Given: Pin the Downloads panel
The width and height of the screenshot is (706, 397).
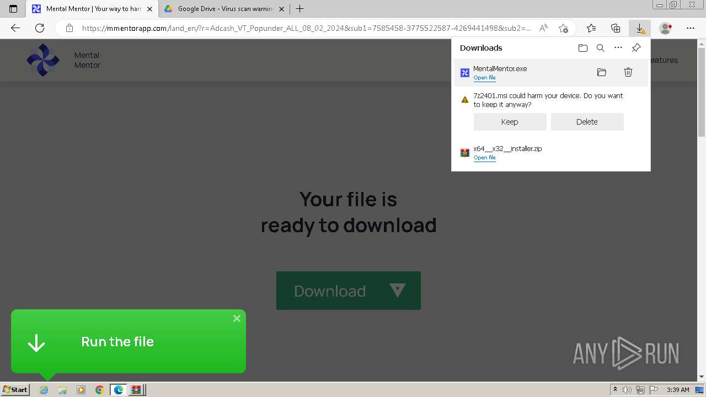Looking at the screenshot, I should 636,48.
